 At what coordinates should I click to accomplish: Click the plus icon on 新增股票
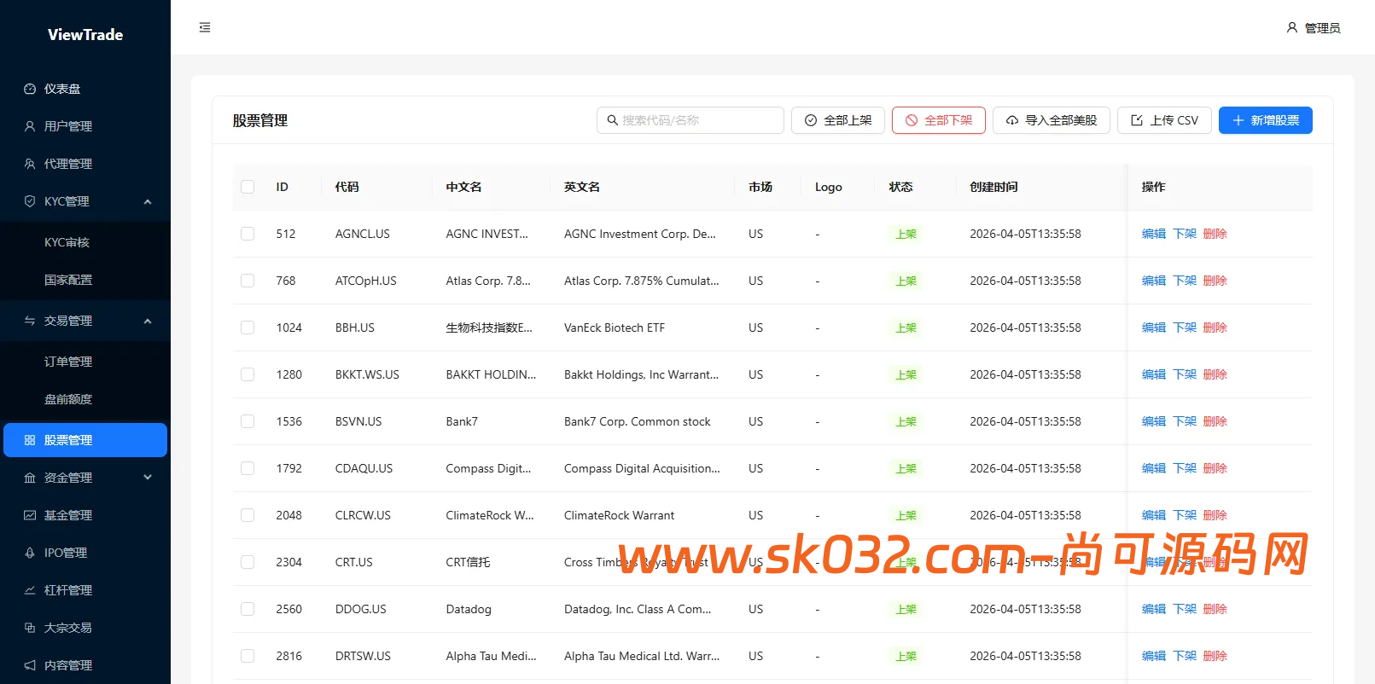(x=1238, y=120)
